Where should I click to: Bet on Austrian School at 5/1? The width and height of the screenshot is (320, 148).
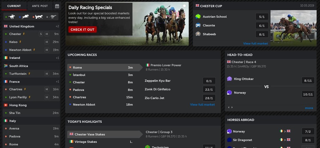click(262, 17)
